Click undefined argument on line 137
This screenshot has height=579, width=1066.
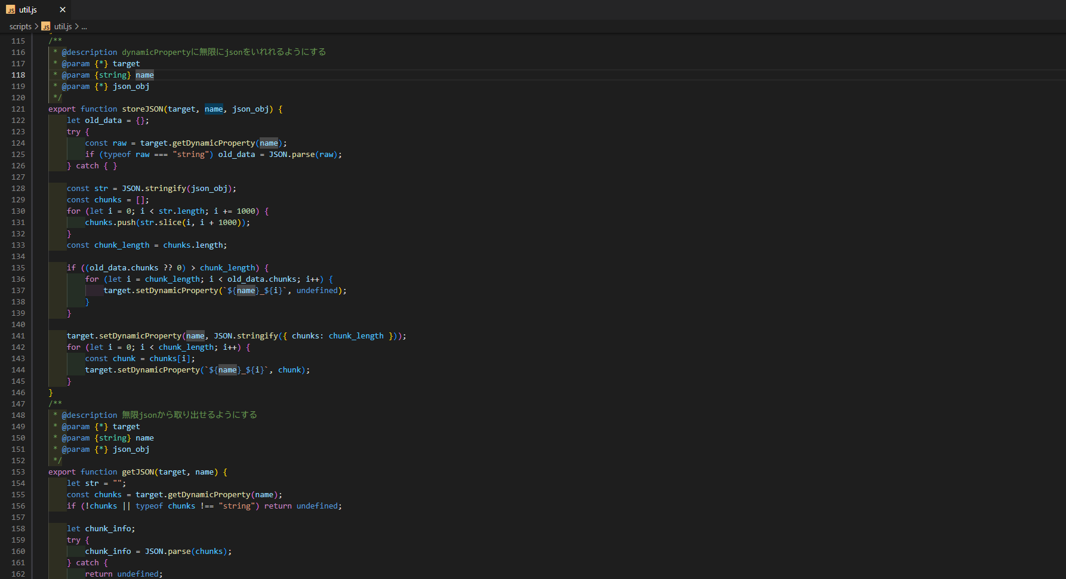tap(317, 291)
